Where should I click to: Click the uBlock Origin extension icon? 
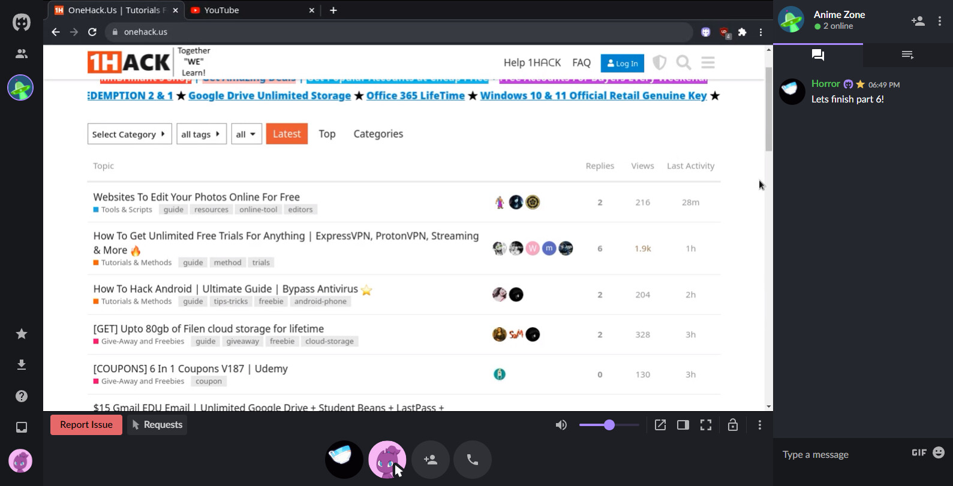[724, 32]
